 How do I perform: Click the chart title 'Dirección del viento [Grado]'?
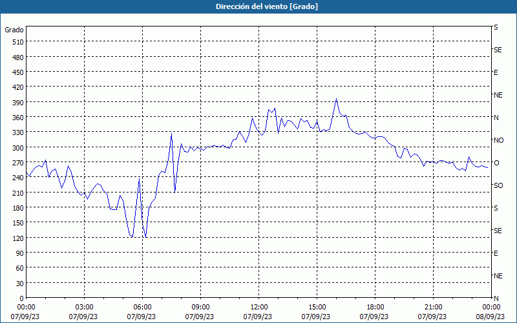click(x=267, y=6)
